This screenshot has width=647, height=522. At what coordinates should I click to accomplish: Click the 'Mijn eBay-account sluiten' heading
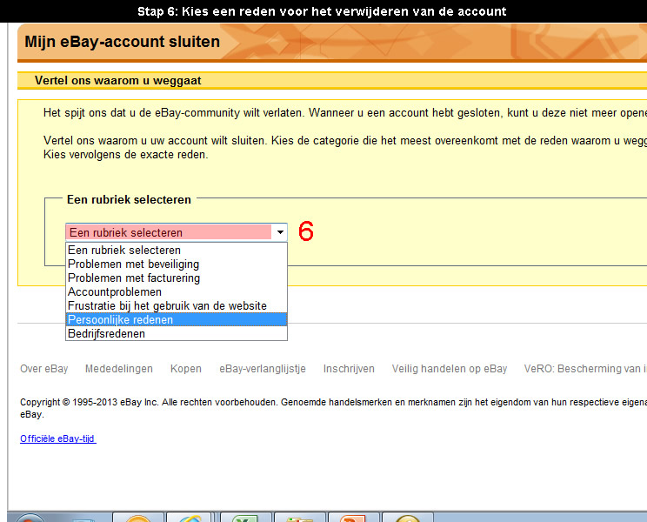(122, 42)
